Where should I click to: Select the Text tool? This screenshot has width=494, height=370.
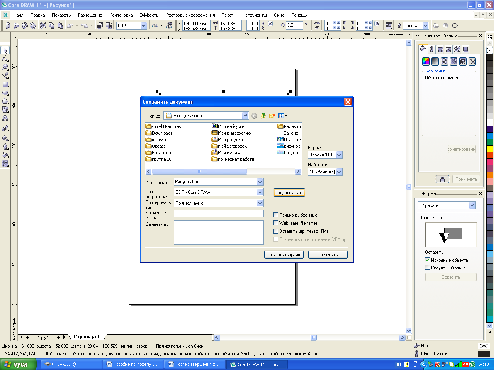point(5,118)
